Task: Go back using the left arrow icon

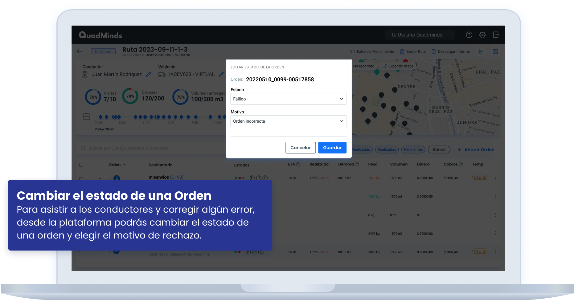Action: coord(80,51)
